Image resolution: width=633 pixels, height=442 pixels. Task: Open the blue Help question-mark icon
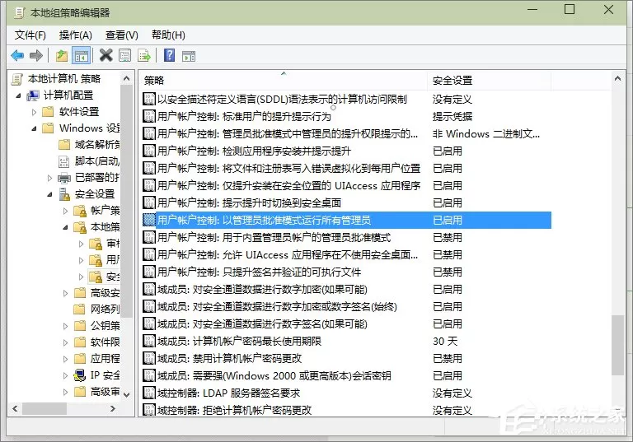pyautogui.click(x=170, y=55)
